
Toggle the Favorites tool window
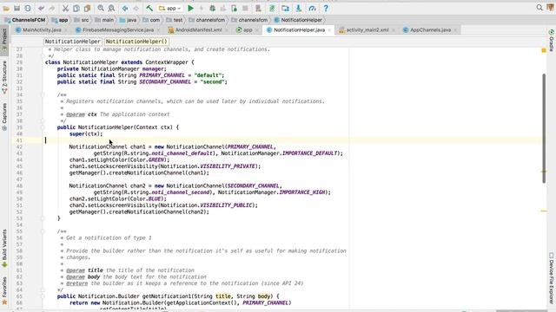(x=4, y=291)
